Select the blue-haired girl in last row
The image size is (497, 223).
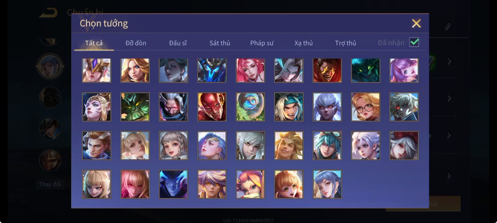(x=327, y=184)
